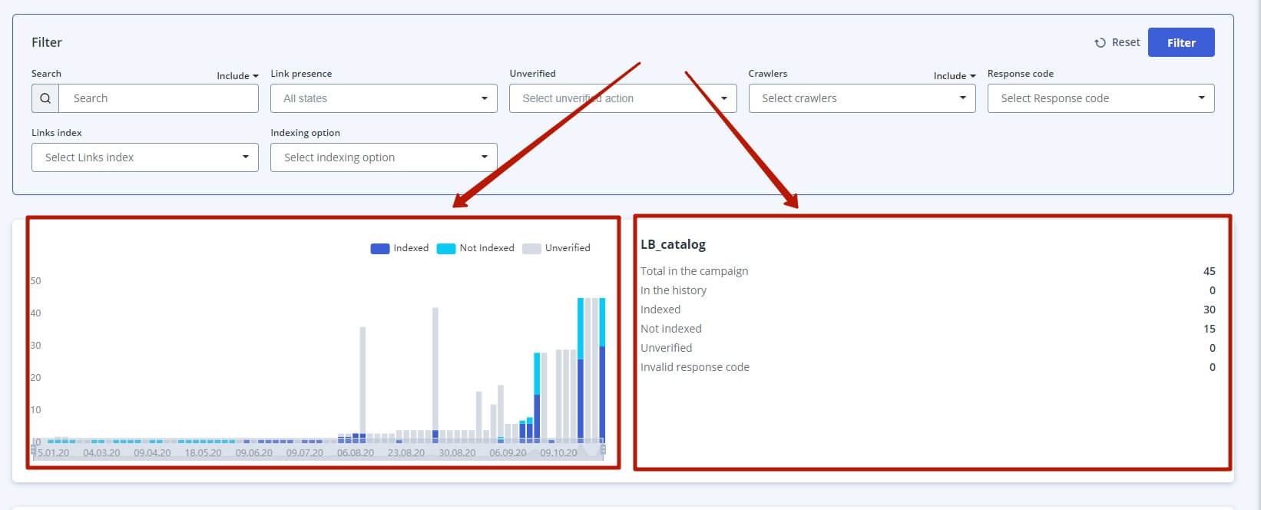Expand the Select Links index dropdown
Image resolution: width=1261 pixels, height=510 pixels.
tap(145, 157)
